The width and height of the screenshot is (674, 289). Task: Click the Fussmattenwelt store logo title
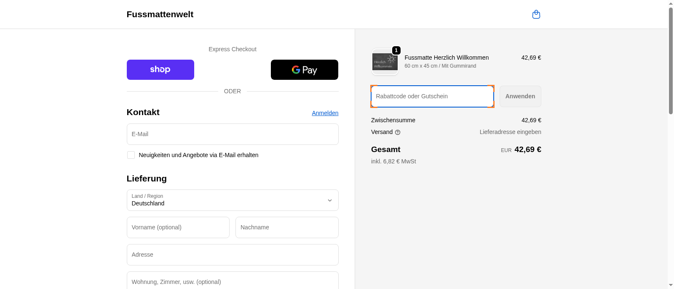coord(160,14)
